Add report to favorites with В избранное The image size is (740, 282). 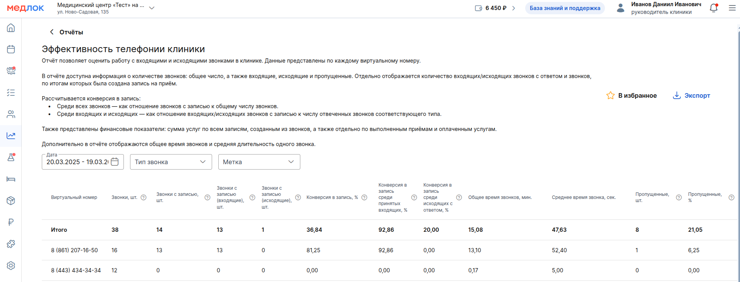tap(632, 95)
